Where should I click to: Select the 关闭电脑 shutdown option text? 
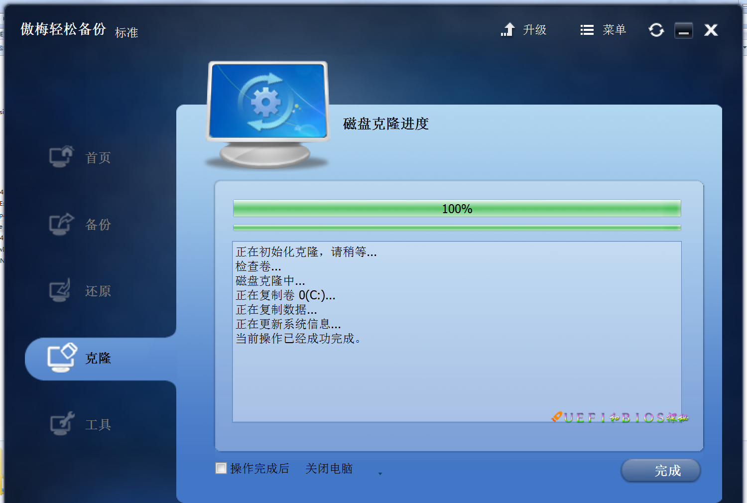pos(329,469)
